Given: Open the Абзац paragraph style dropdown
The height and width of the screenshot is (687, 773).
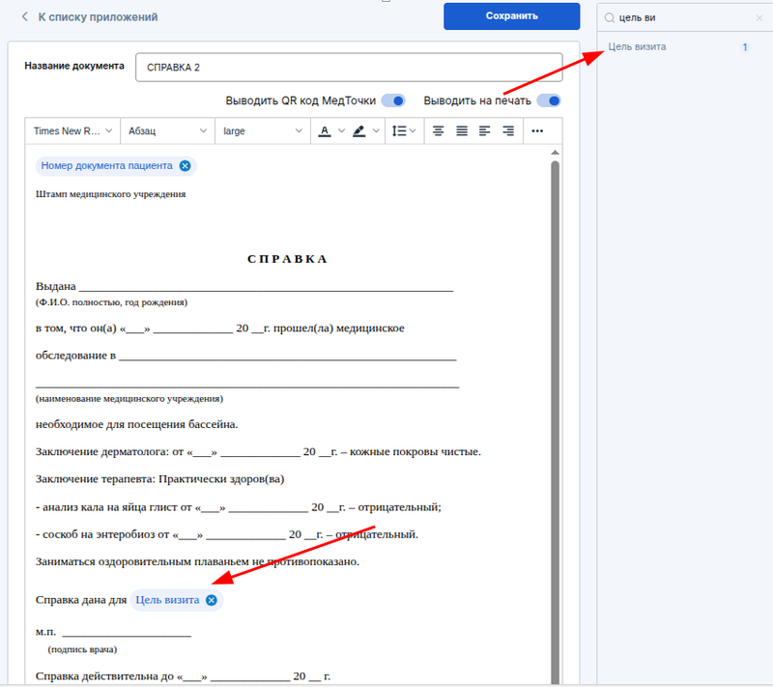Looking at the screenshot, I should [x=167, y=131].
